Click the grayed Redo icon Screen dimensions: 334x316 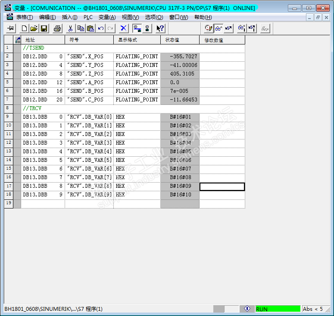coord(110,28)
